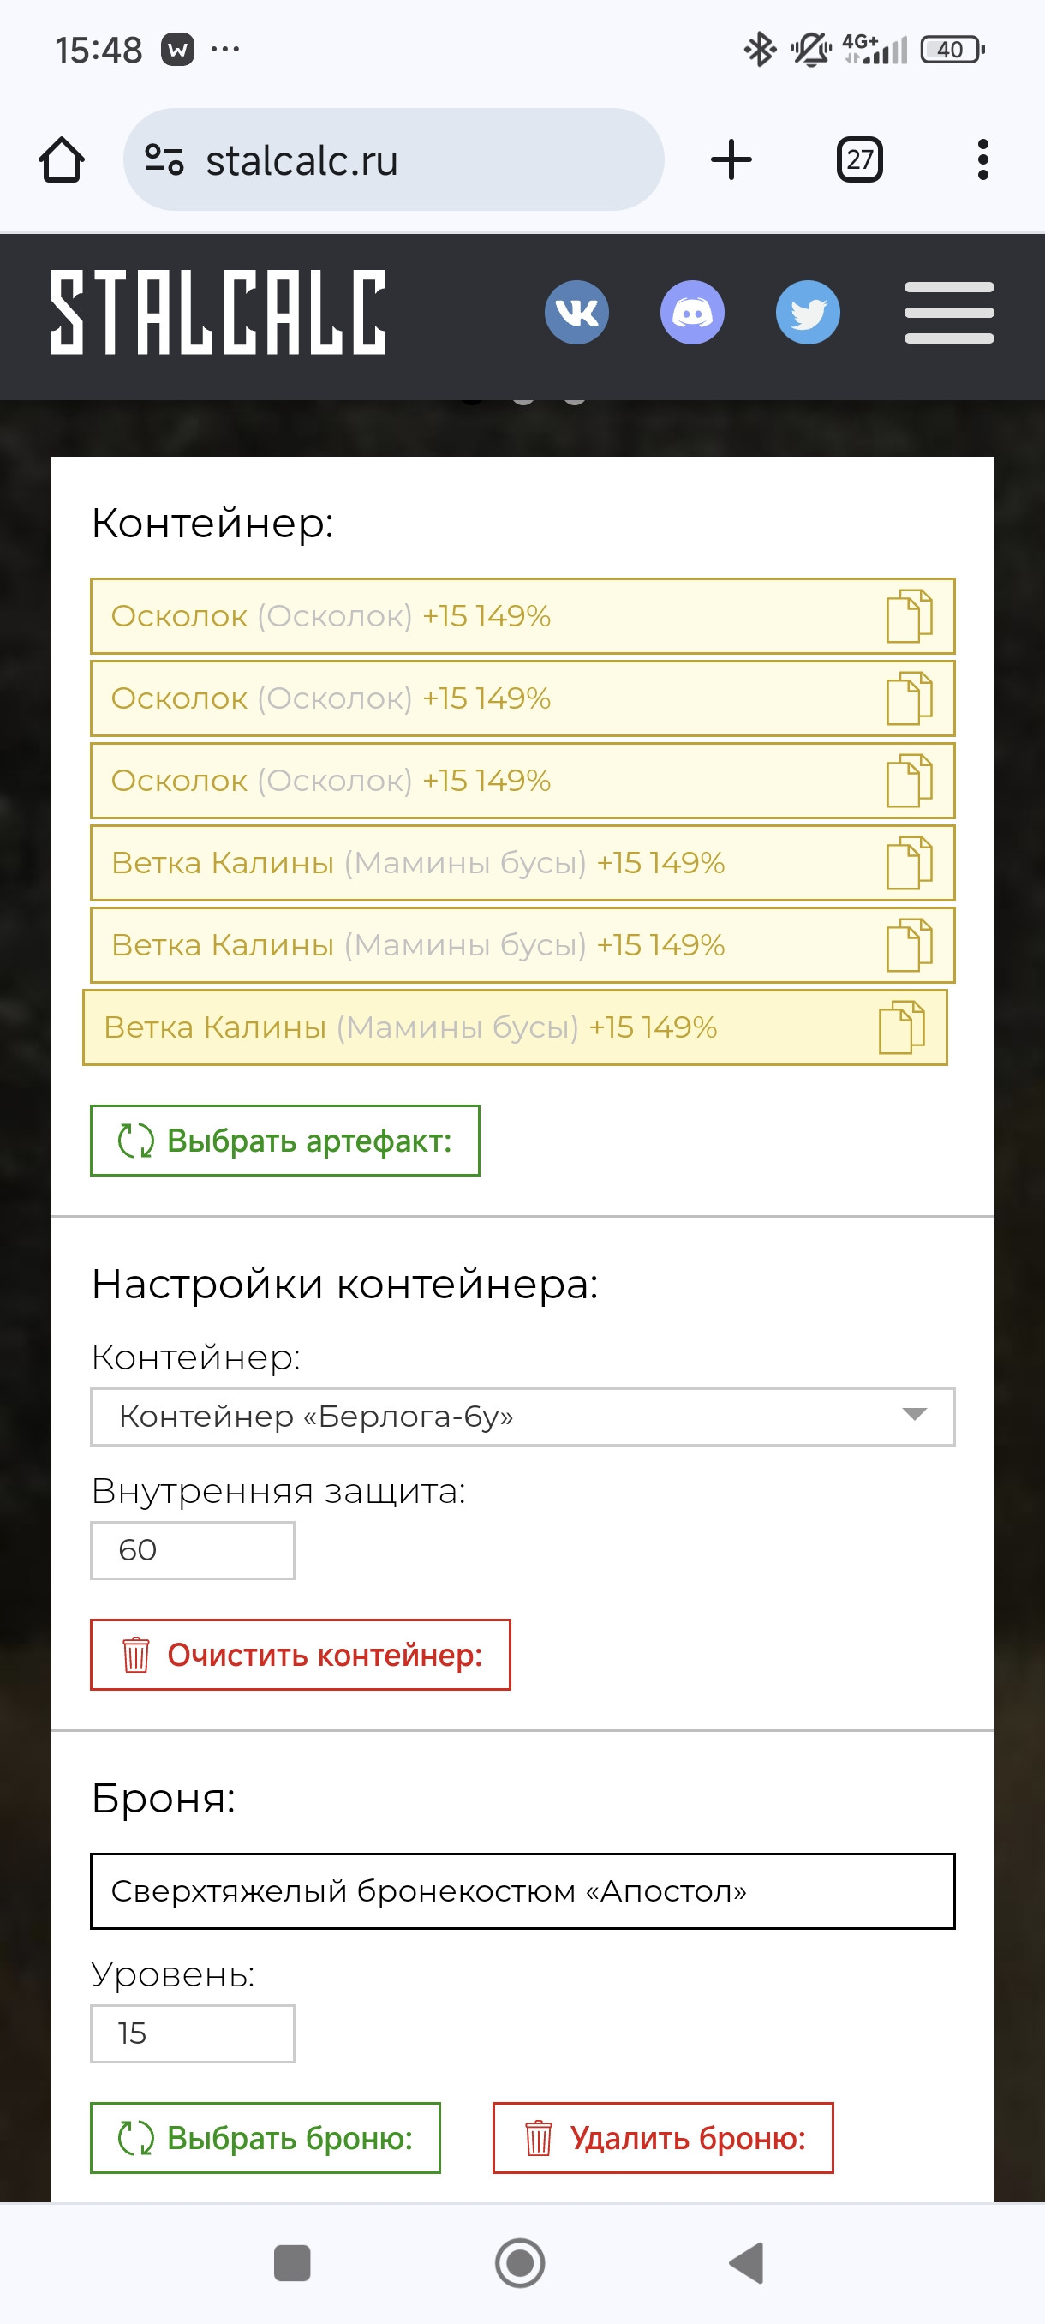Copy the third Осколок artifact
The width and height of the screenshot is (1045, 2324).
(x=909, y=781)
